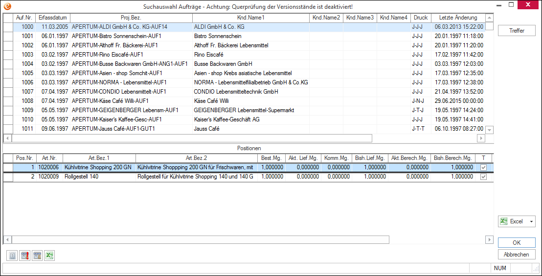The width and height of the screenshot is (542, 276).
Task: Click the Best.Mg. column header
Action: point(271,158)
